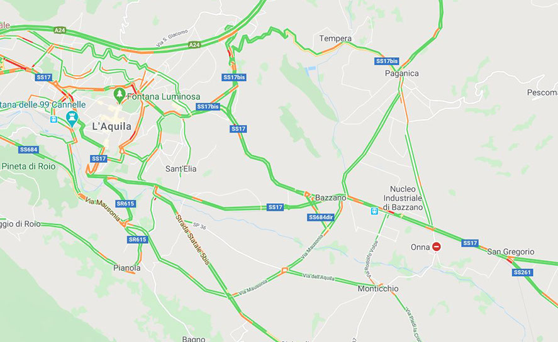Click the SS17 shield near San Gregorio

click(x=470, y=243)
